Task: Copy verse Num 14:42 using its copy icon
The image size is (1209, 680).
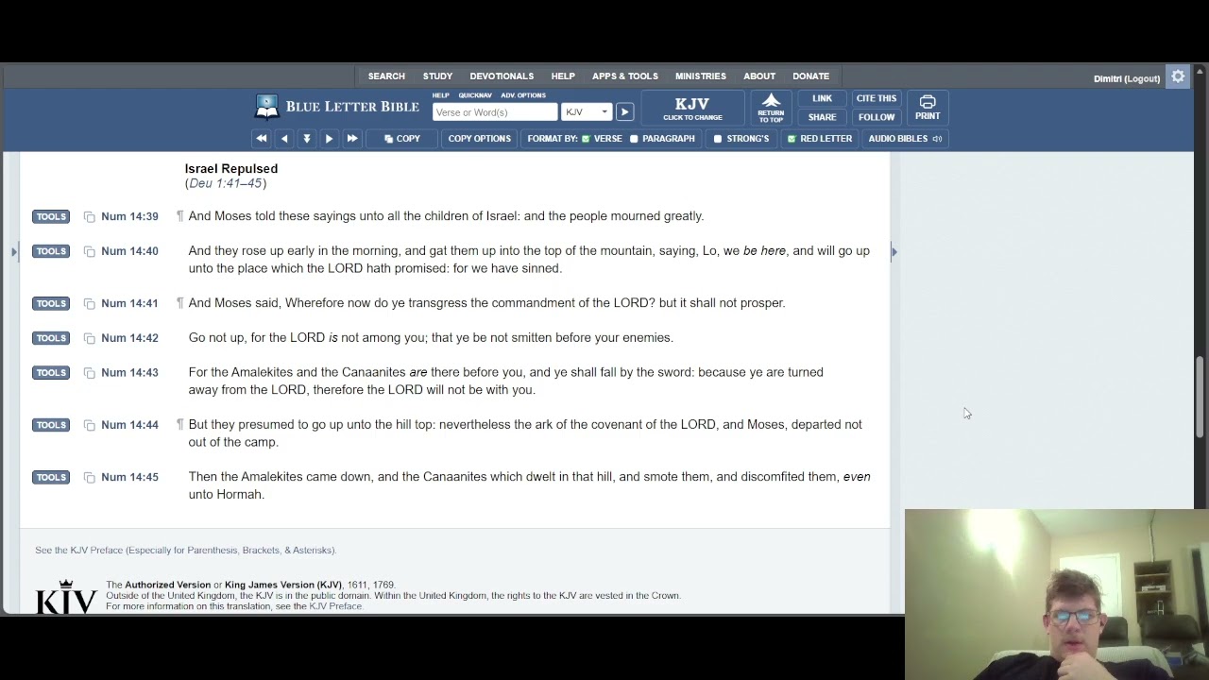Action: click(x=89, y=338)
